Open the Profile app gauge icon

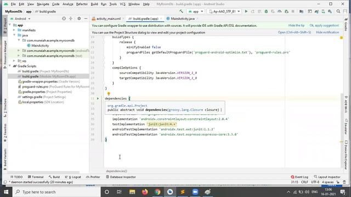coord(280,11)
